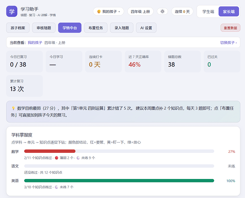Image resolution: width=245 pixels, height=198 pixels.
Task: Click the 连续 0 天 streak badge
Action: [182, 11]
